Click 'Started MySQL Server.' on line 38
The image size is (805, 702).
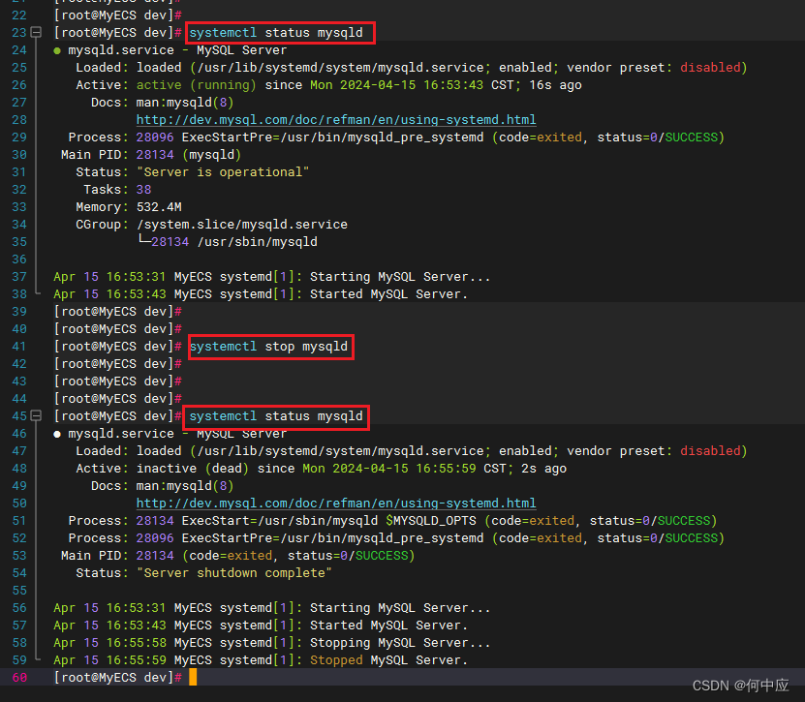click(388, 294)
